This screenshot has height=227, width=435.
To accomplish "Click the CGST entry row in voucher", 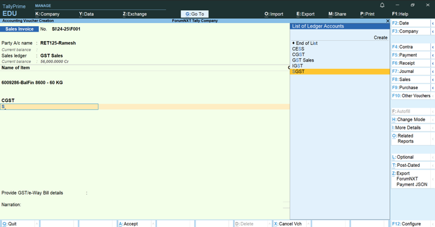I will pyautogui.click(x=8, y=100).
